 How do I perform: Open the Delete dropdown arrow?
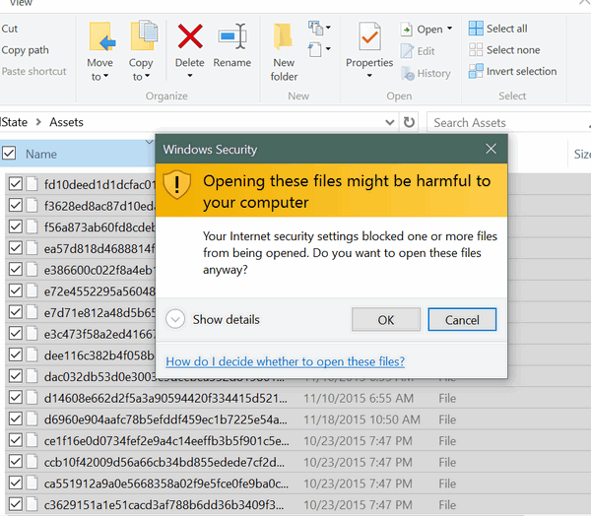coord(190,76)
